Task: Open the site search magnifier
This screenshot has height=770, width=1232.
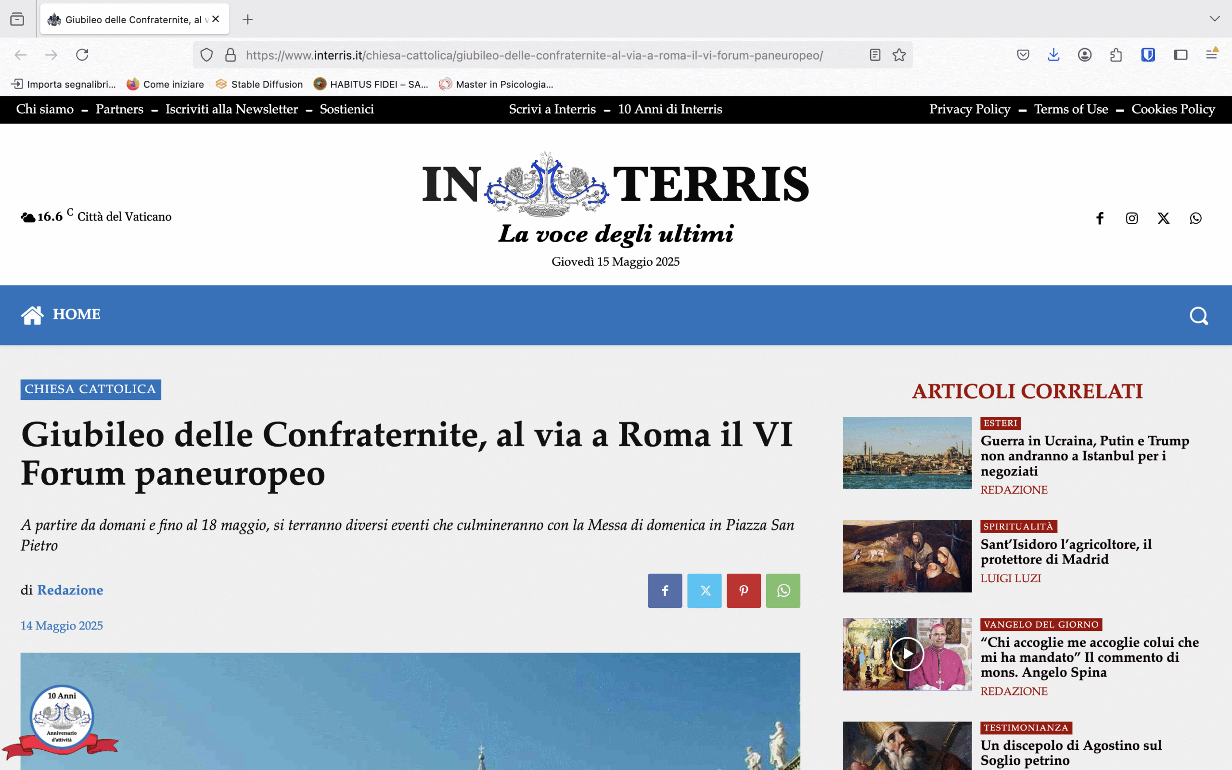Action: pos(1198,315)
